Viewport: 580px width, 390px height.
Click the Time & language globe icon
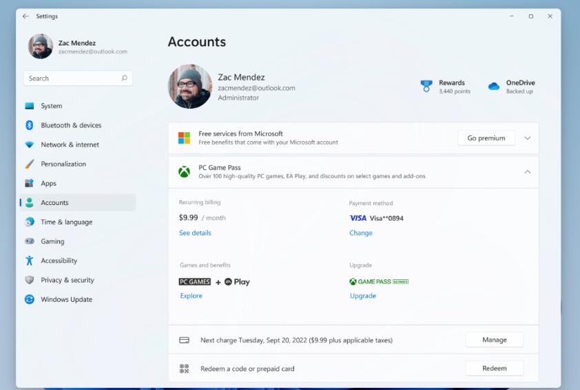coord(29,222)
